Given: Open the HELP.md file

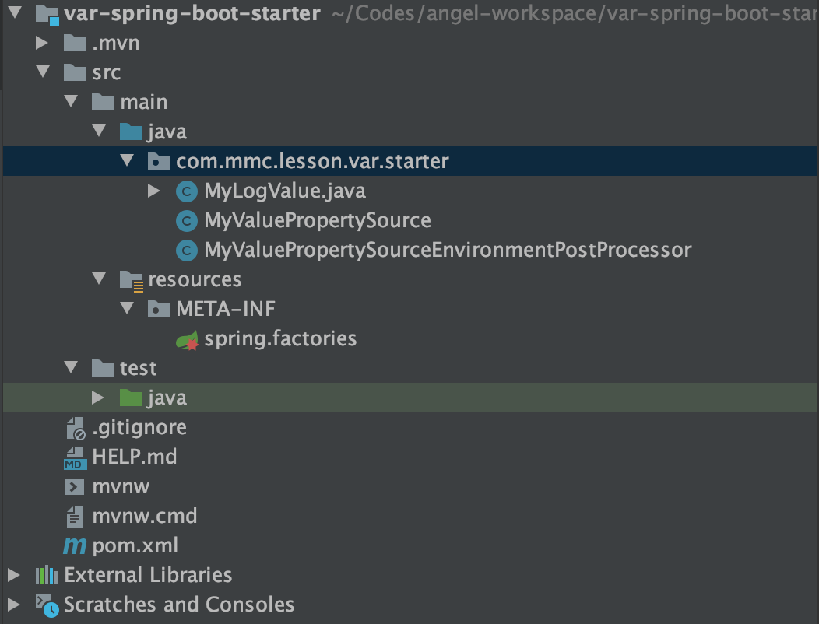Looking at the screenshot, I should pos(135,457).
